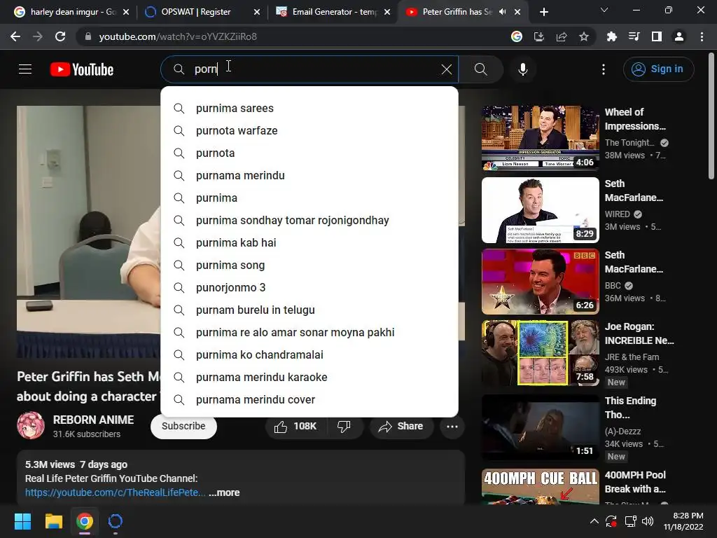Click the Sign in button
Viewport: 717px width, 538px height.
tap(658, 69)
